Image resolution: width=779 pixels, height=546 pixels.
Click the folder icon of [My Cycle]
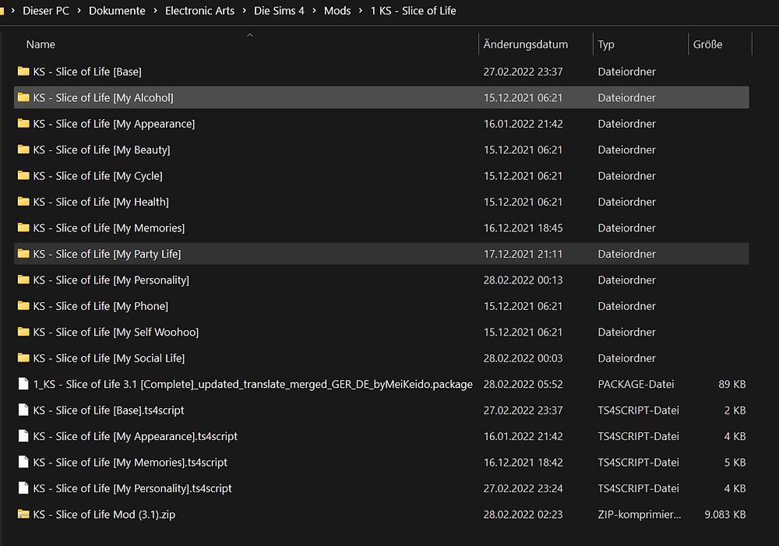(23, 175)
